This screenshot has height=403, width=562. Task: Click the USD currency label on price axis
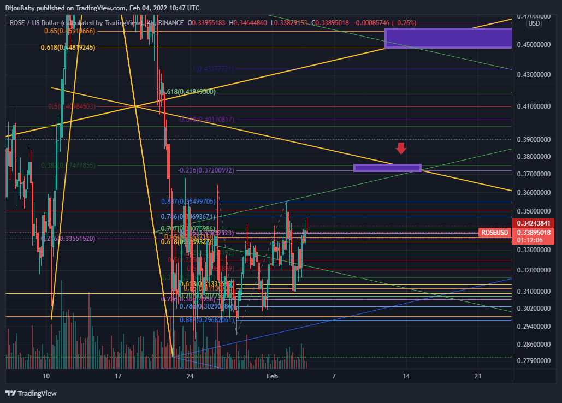[534, 23]
